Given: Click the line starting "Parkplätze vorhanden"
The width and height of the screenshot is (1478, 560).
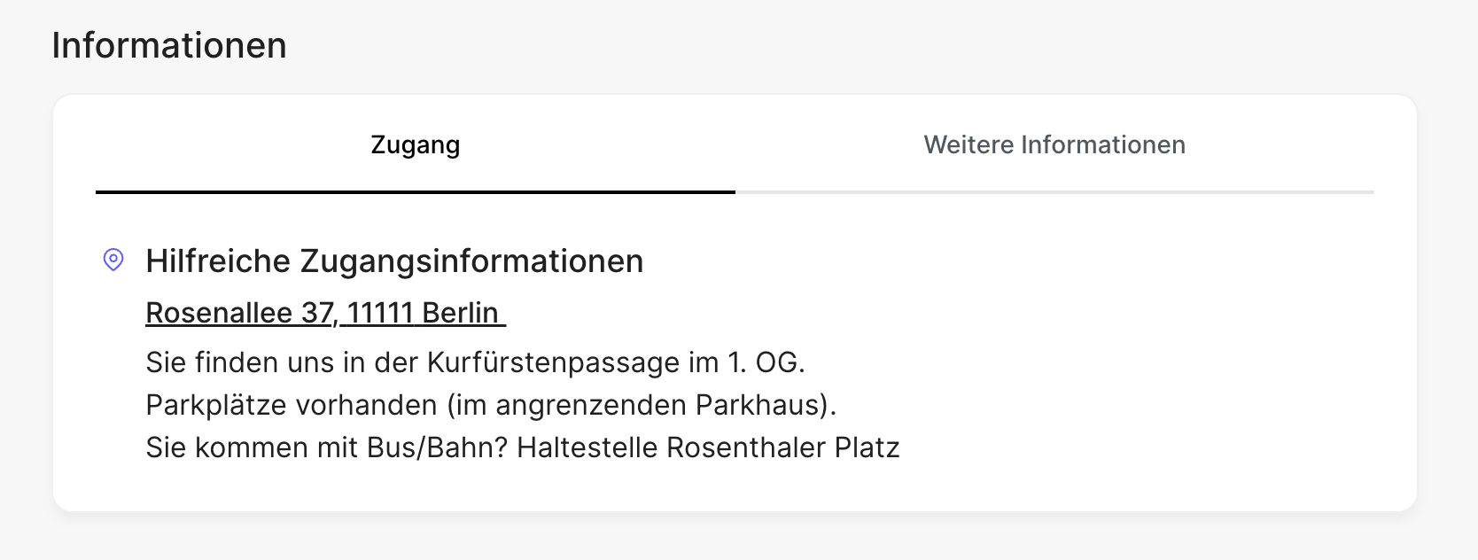Looking at the screenshot, I should (x=491, y=405).
